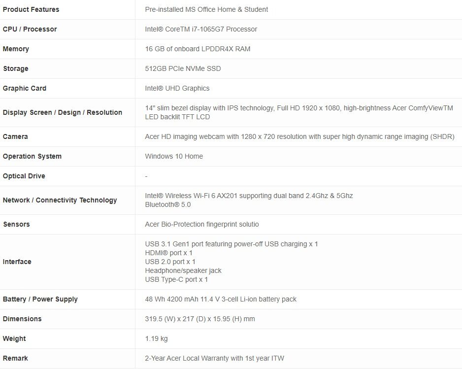Click the 2-Year Acer Local Warranty remark
The height and width of the screenshot is (369, 462).
(214, 358)
